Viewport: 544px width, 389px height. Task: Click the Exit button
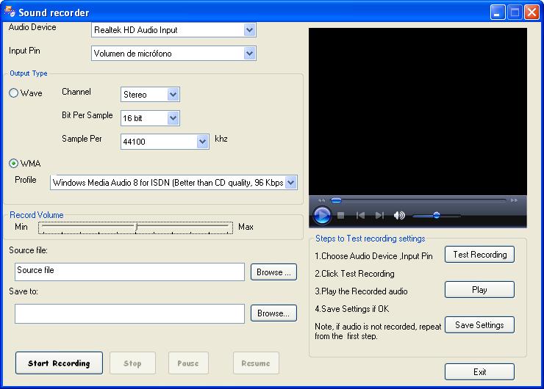tap(479, 371)
